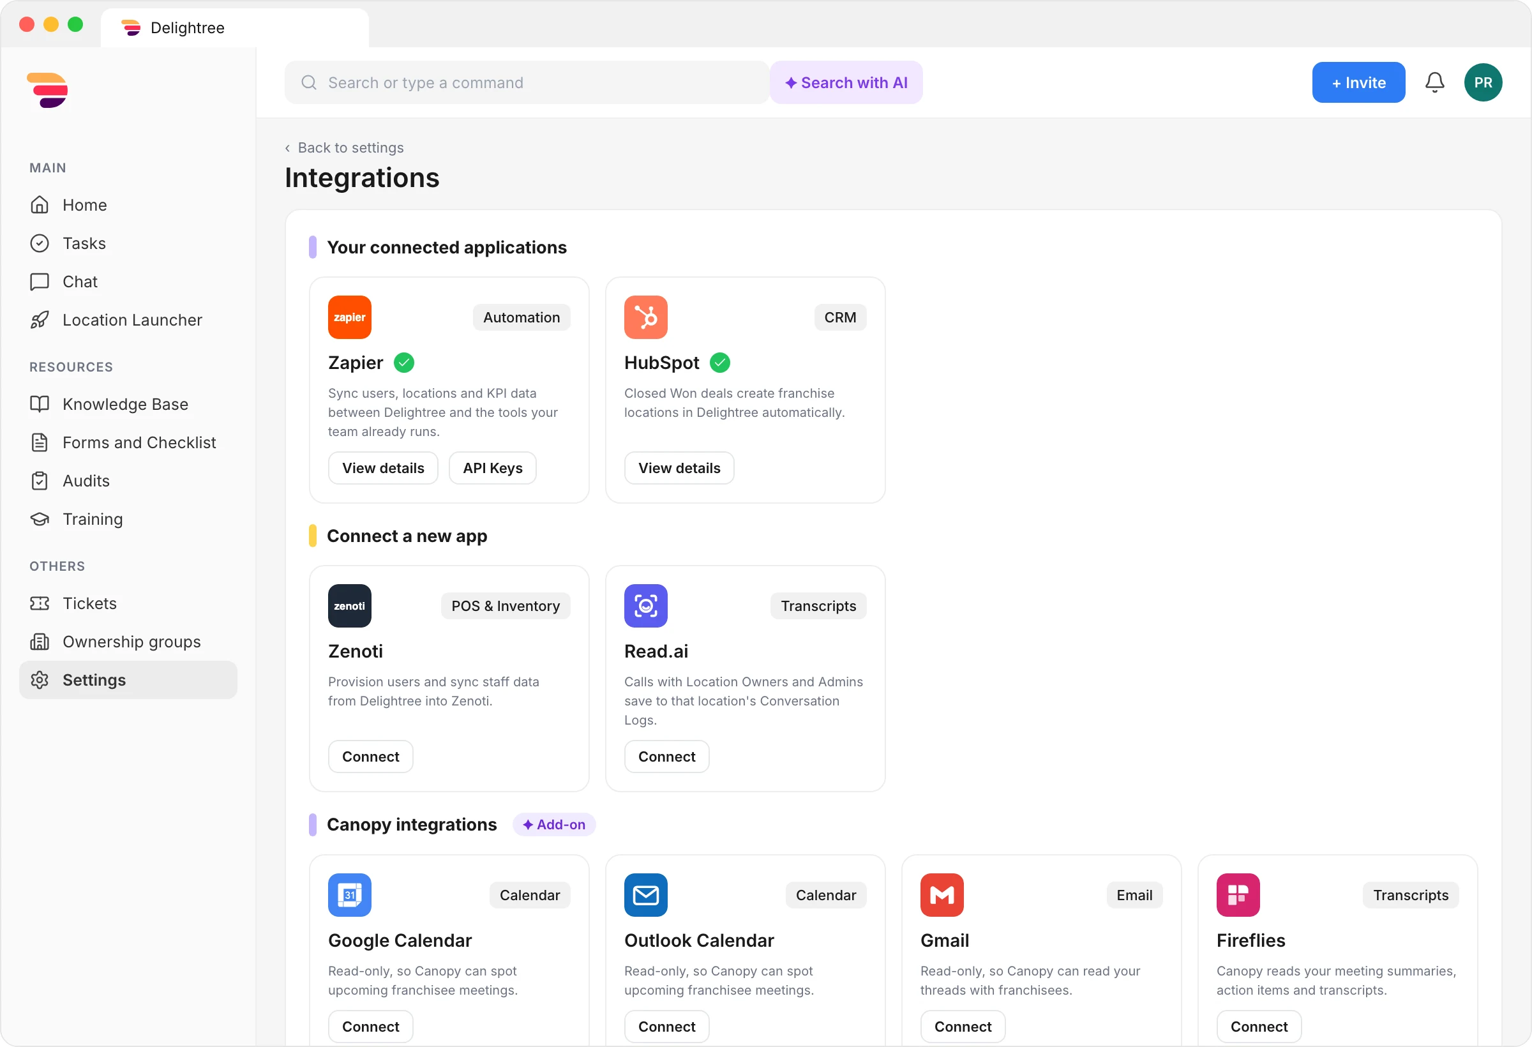View details for Zapier
1532x1047 pixels.
coord(383,468)
